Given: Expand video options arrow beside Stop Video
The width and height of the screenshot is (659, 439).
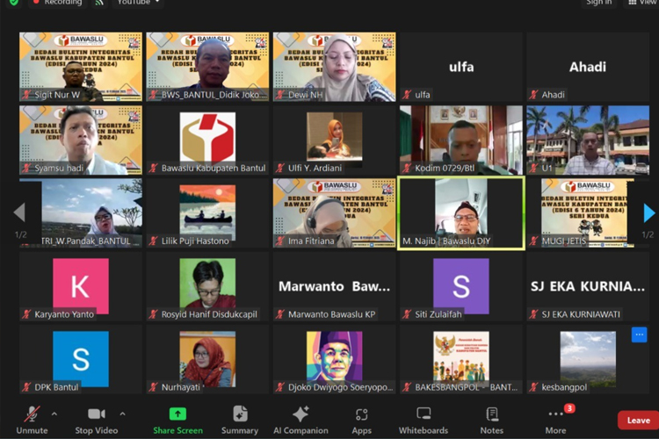Looking at the screenshot, I should point(122,414).
